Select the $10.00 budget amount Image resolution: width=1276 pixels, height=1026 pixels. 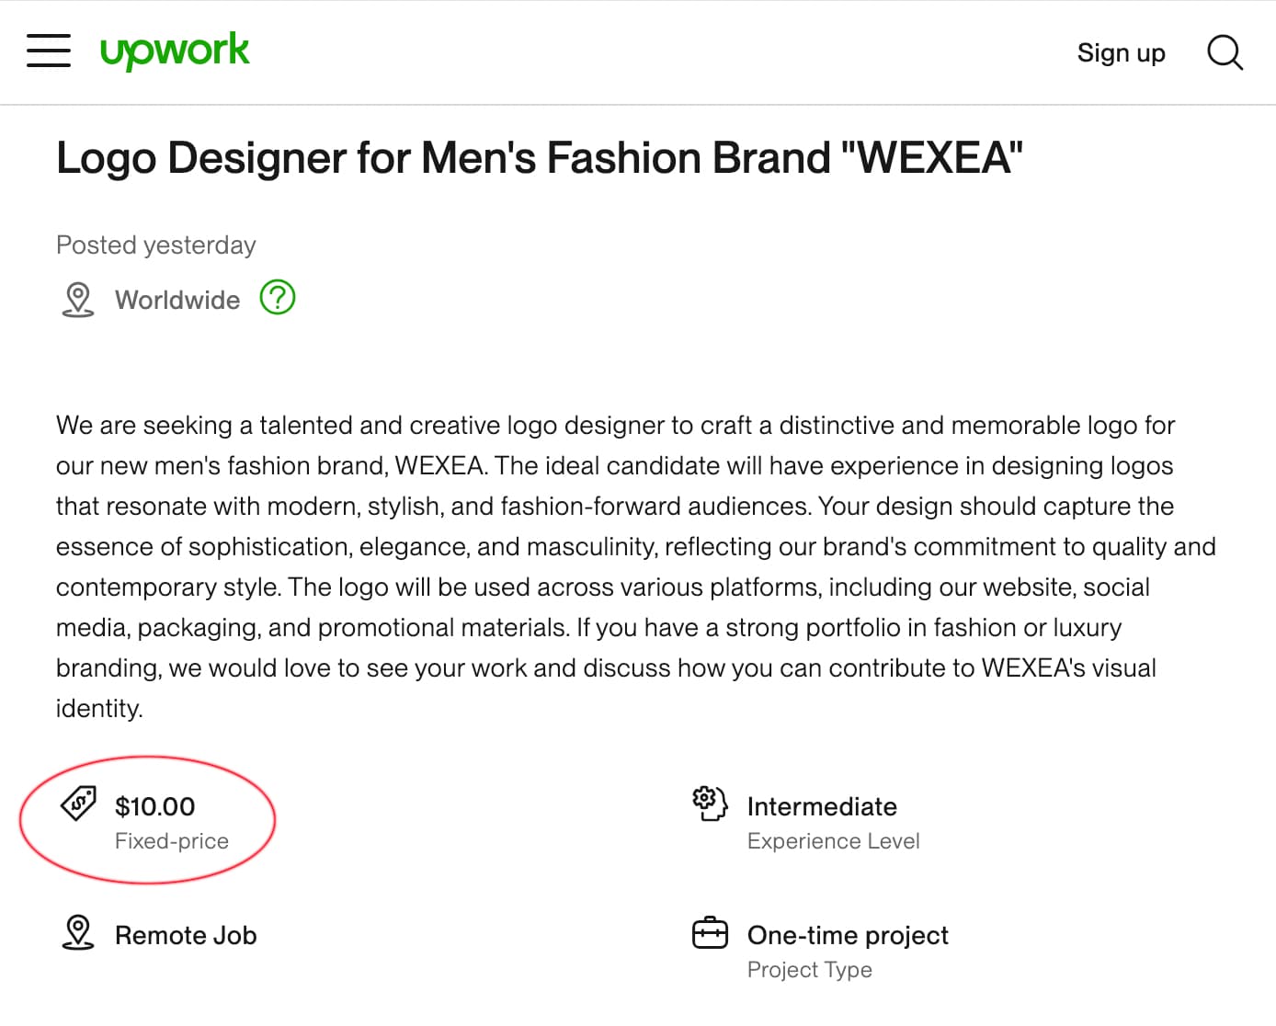[155, 807]
